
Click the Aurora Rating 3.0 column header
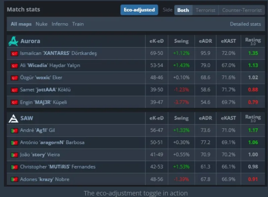253,41
